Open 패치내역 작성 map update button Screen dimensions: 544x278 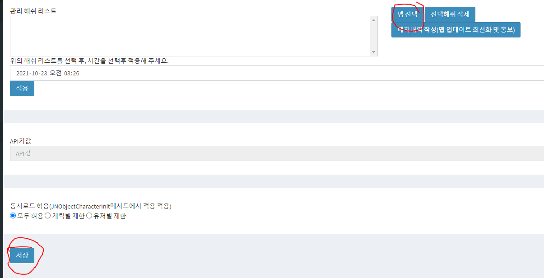click(x=456, y=30)
